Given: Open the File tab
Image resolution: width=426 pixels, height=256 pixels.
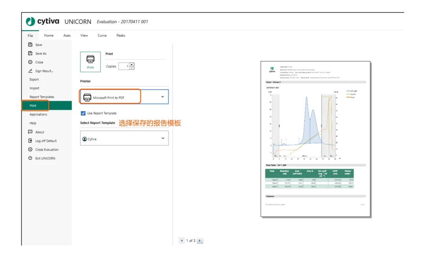Looking at the screenshot, I should [x=30, y=36].
